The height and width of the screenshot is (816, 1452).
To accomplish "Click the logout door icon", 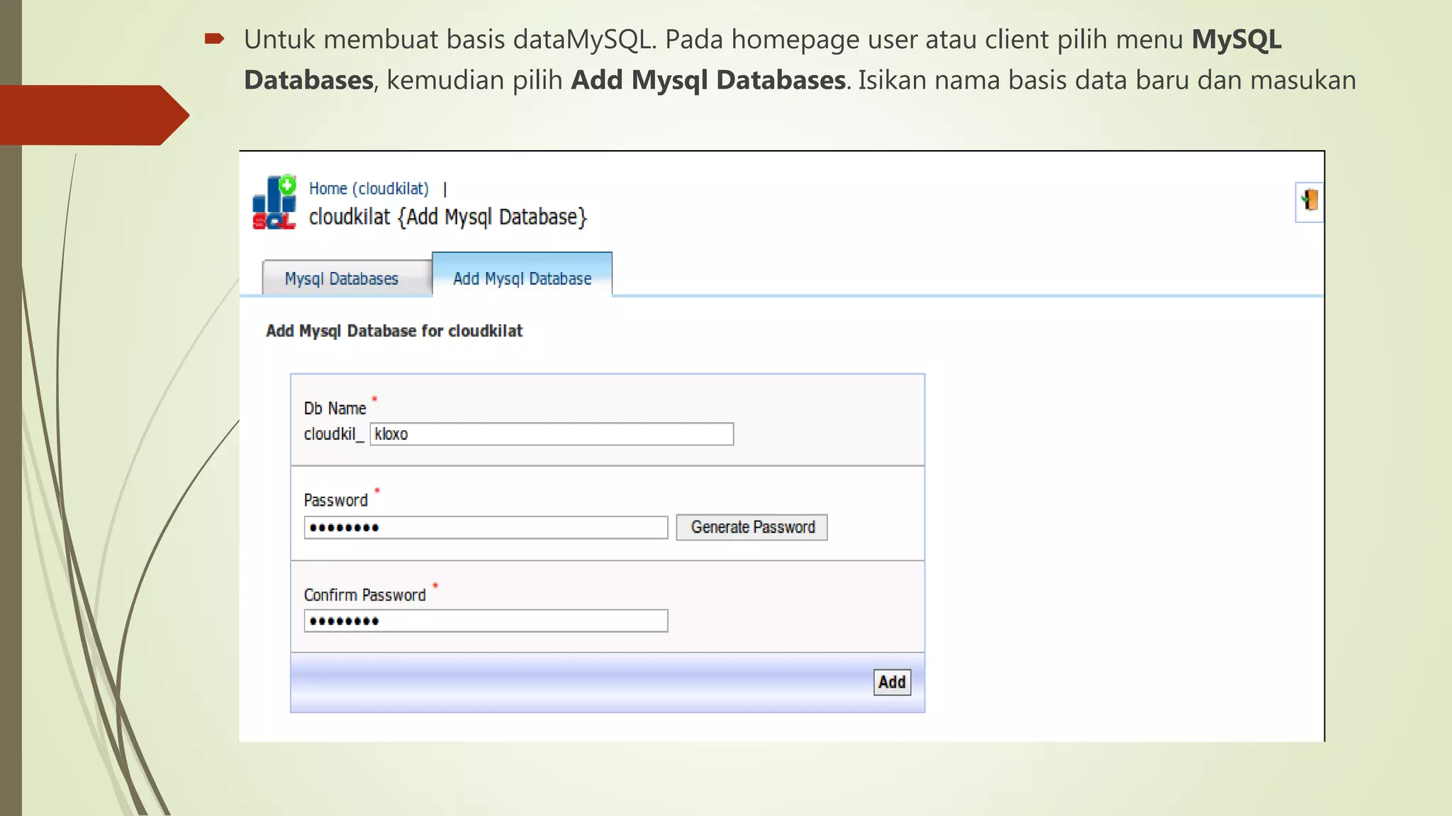I will [x=1309, y=202].
